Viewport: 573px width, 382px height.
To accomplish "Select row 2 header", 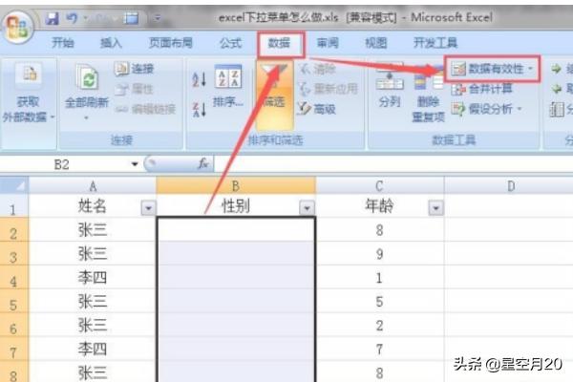I will click(13, 229).
